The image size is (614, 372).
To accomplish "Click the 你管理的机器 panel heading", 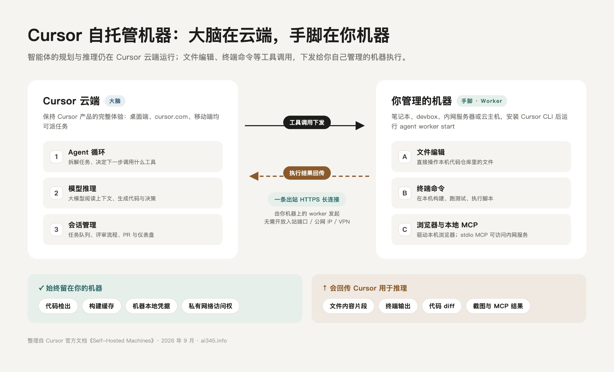I will coord(421,101).
